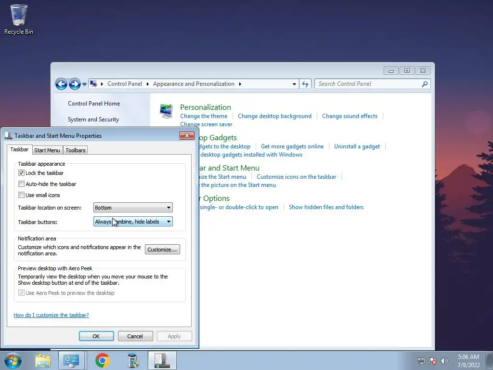
Task: Open Uninstall a gadget link
Action: (x=357, y=146)
